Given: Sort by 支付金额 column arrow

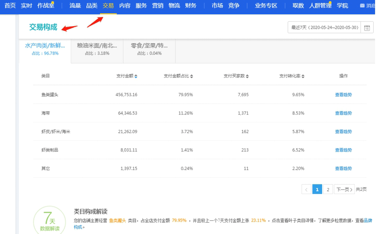Looking at the screenshot, I should (x=136, y=76).
